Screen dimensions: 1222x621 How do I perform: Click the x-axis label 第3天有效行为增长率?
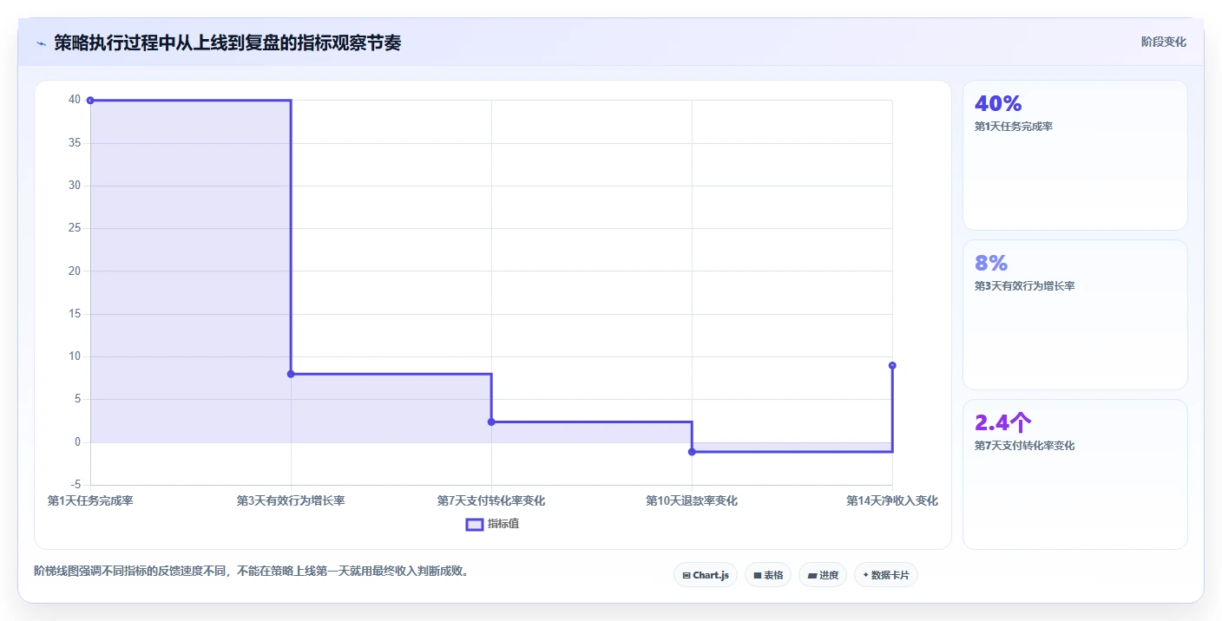[291, 501]
